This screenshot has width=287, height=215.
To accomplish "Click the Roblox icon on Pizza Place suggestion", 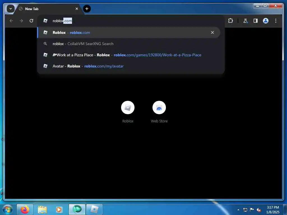I will [45, 55].
